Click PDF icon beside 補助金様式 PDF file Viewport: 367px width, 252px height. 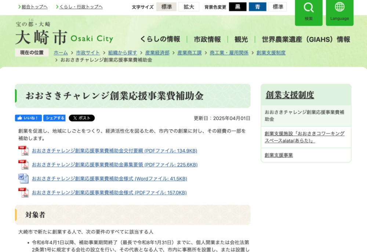click(23, 193)
